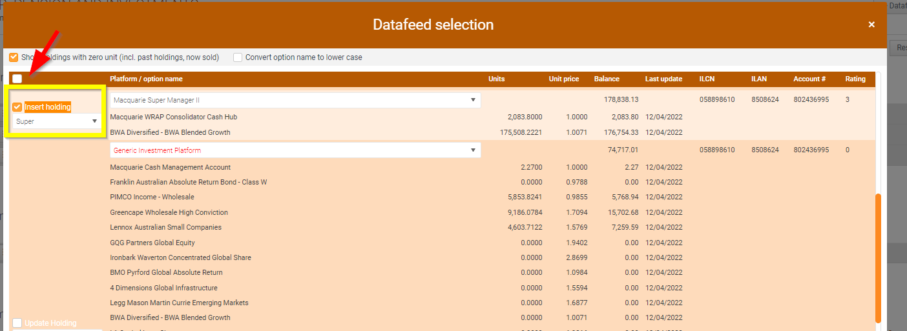This screenshot has height=331, width=907.
Task: Tick the select-all checkbox in table header
Action: coord(17,79)
